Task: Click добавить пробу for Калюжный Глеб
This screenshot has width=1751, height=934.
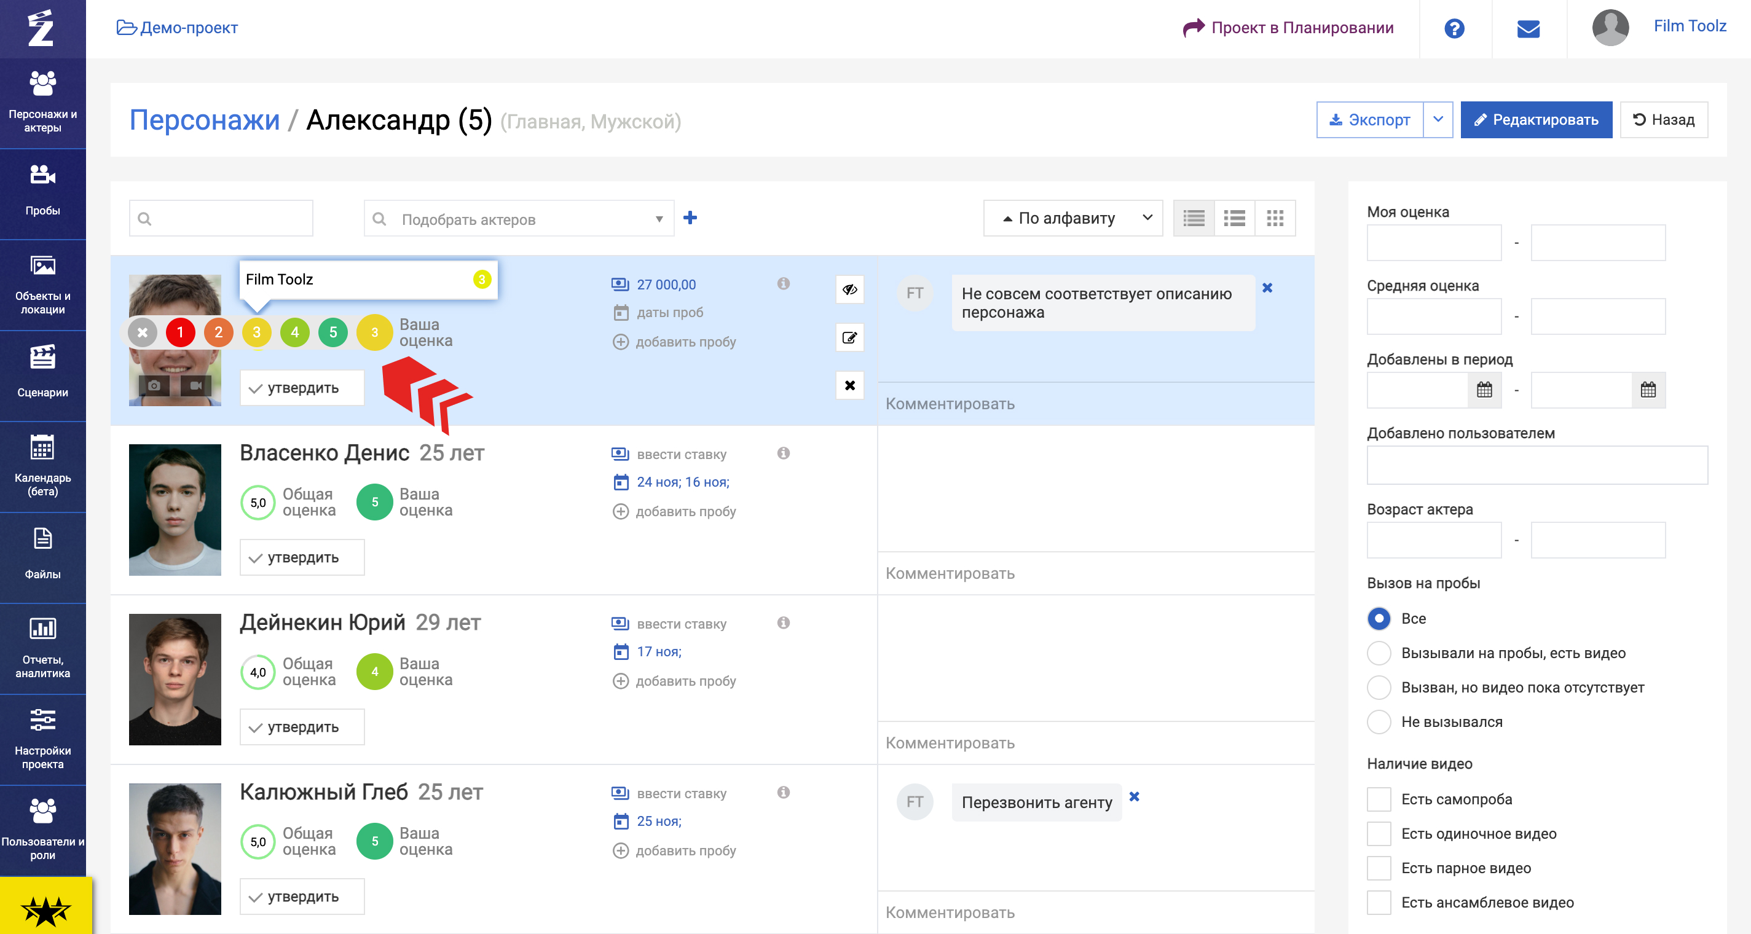Action: click(x=674, y=851)
